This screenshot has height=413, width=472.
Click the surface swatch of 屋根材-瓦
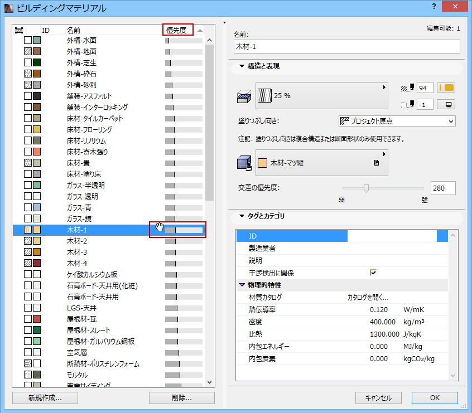(x=37, y=319)
